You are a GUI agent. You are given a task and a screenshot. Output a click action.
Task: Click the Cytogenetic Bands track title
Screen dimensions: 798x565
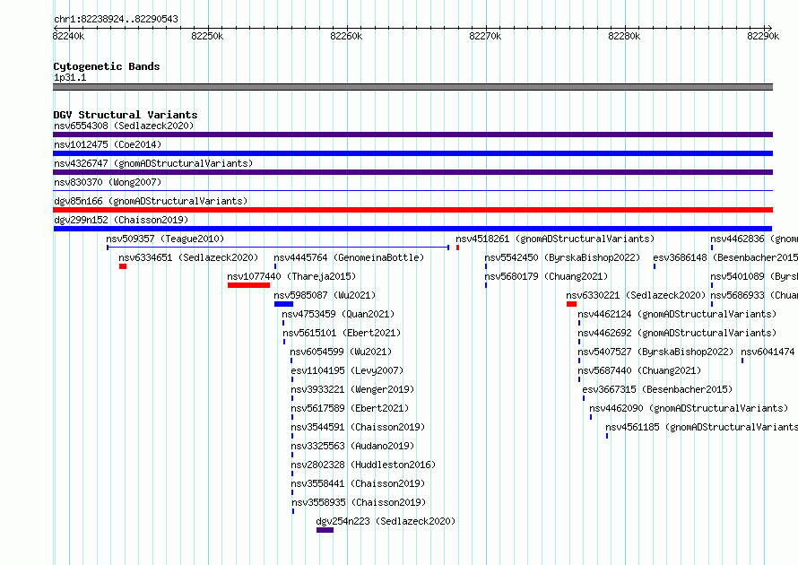107,66
